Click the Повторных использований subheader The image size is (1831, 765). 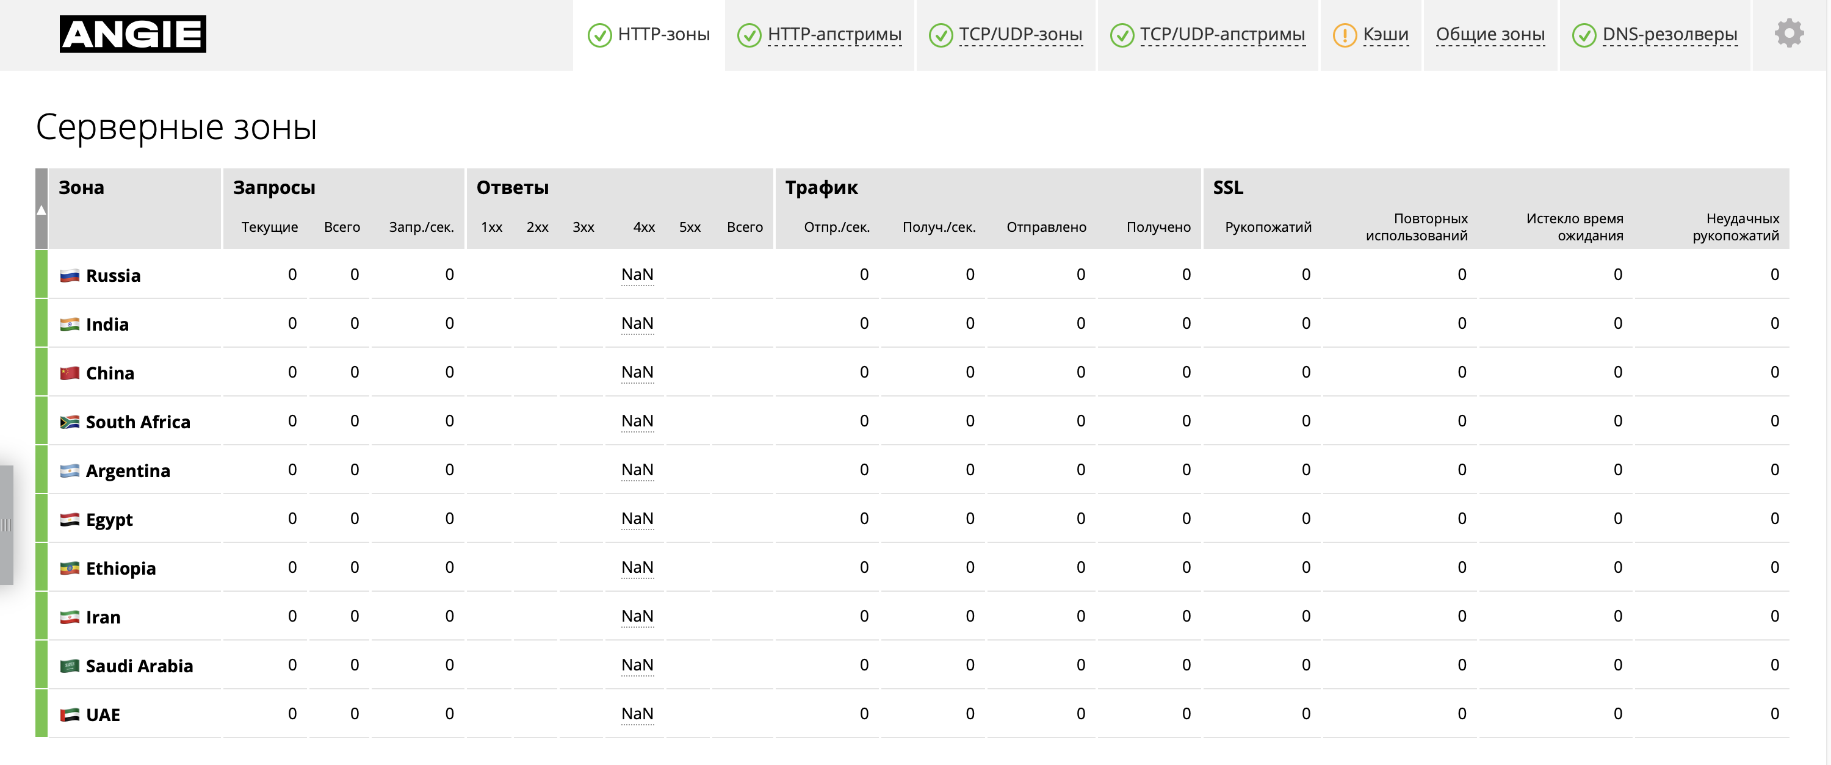pos(1416,228)
